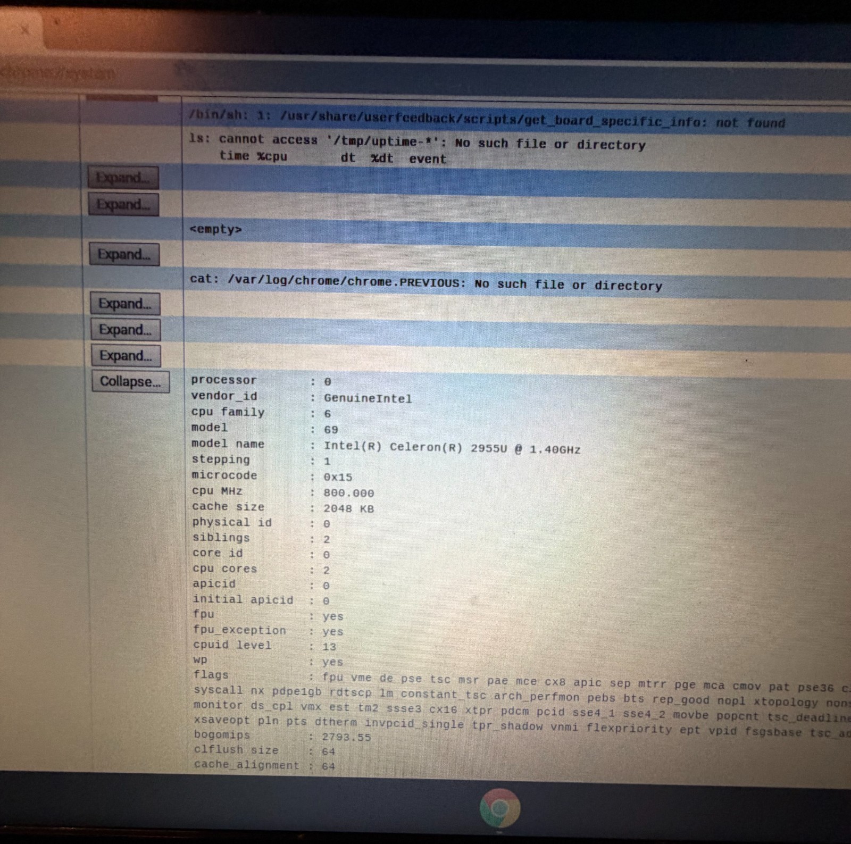The width and height of the screenshot is (851, 844).
Task: Click the 'cpu cores : 2' line
Action: (x=261, y=569)
